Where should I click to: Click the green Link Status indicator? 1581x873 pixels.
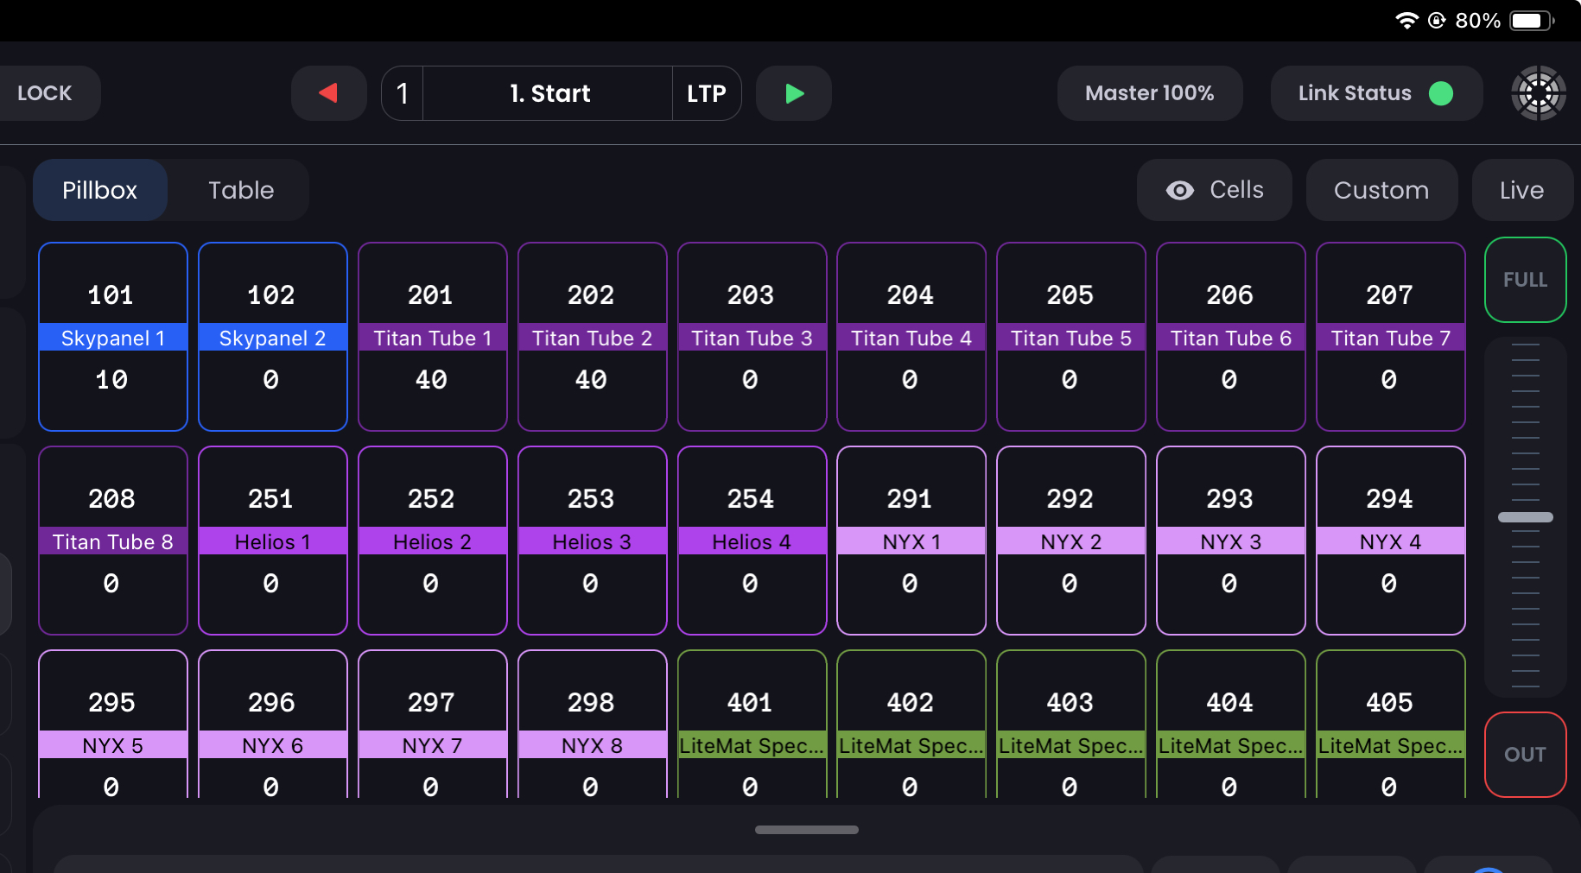coord(1440,93)
